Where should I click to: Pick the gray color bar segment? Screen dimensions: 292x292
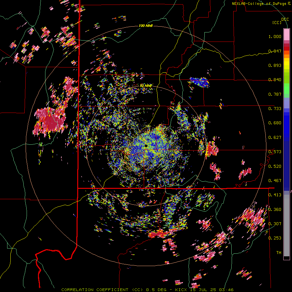tap(286, 225)
